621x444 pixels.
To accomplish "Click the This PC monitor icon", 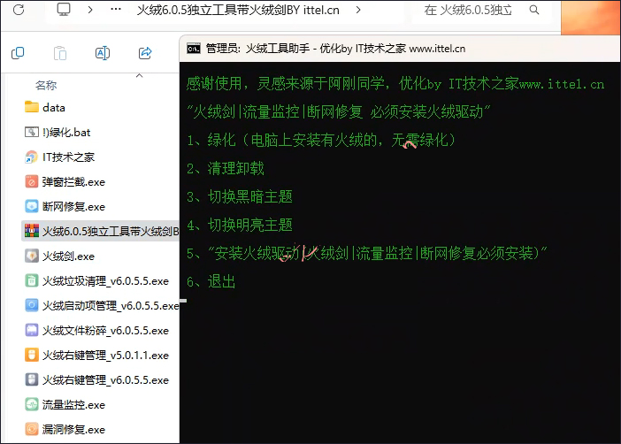I will coord(64,9).
